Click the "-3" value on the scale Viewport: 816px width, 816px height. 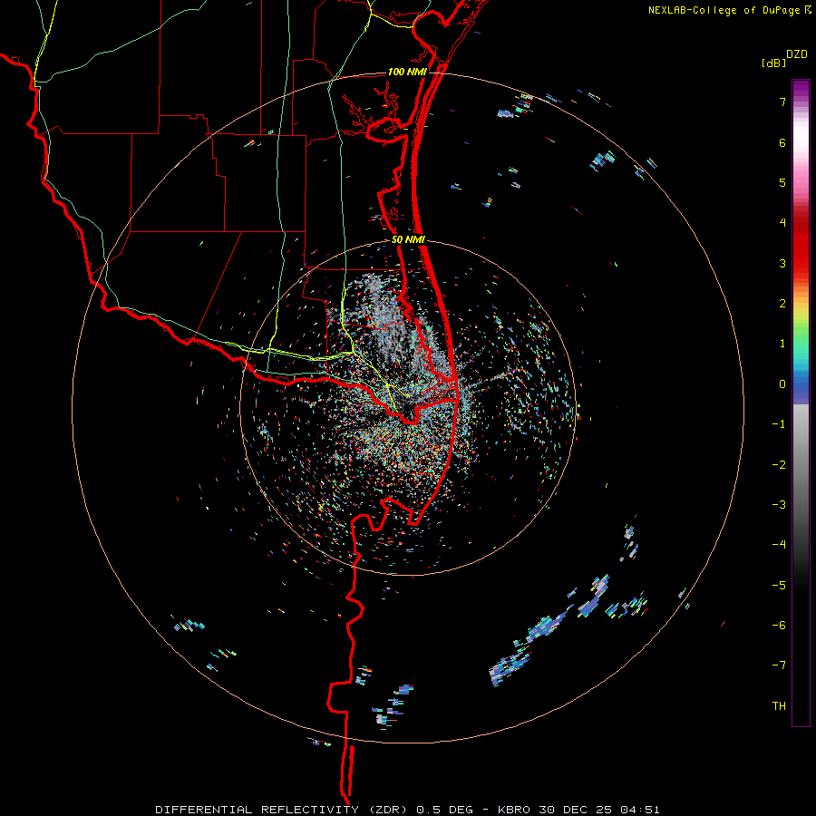779,505
